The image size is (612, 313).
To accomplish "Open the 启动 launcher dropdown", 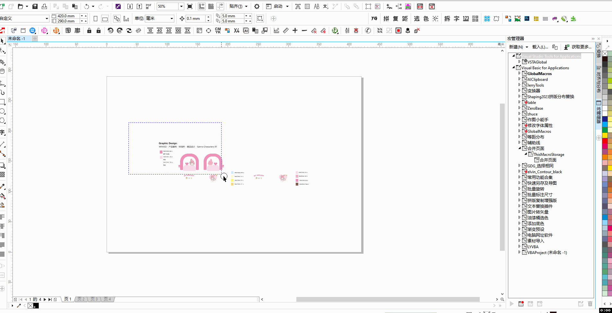I will (287, 6).
